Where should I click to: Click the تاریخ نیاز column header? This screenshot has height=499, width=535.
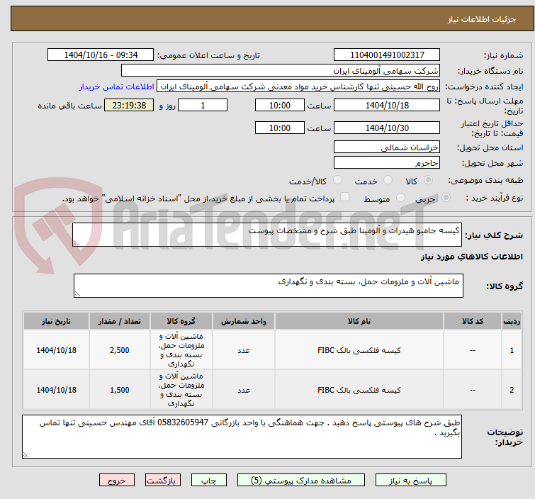(56, 321)
